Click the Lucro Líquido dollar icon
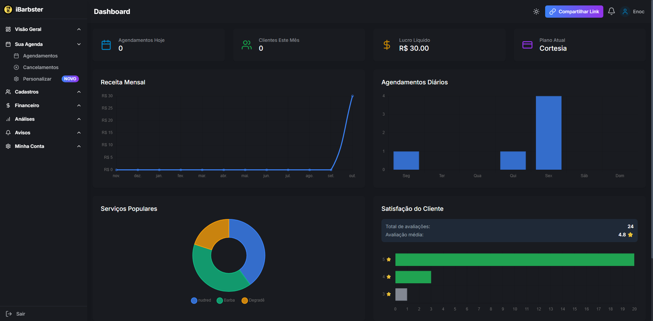Viewport: 653px width, 321px height. coord(387,45)
